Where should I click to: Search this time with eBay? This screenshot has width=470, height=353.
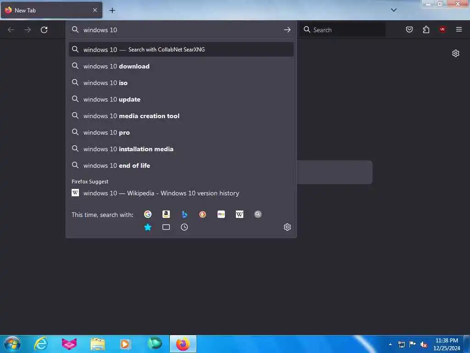pos(221,214)
